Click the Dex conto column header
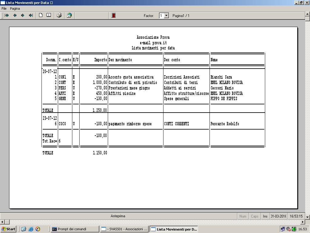 coord(172,60)
